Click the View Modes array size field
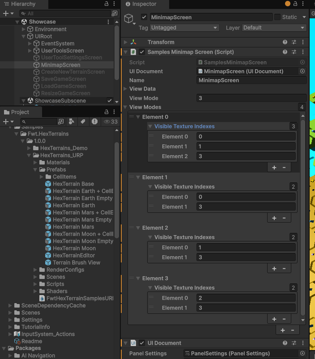315x359 pixels. [302, 107]
